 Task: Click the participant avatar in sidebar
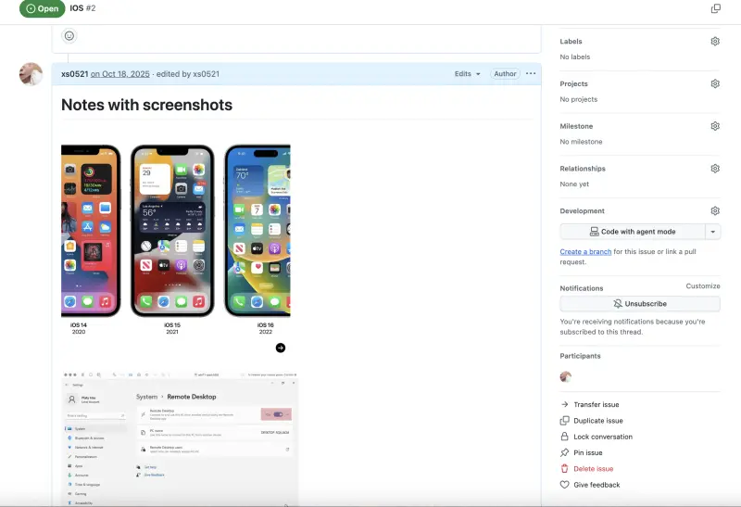tap(566, 376)
